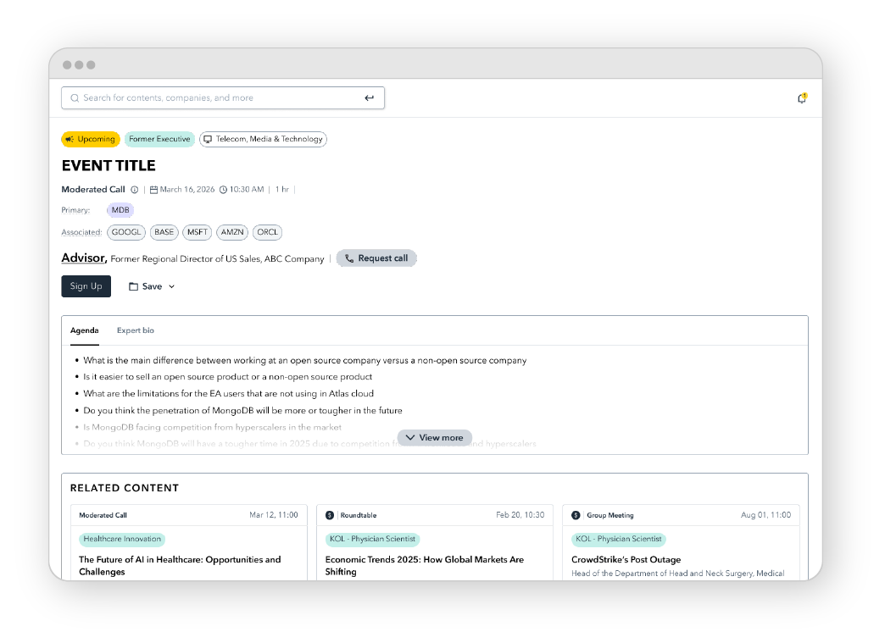Select the MDB primary ticker chip
Image resolution: width=885 pixels, height=643 pixels.
coord(120,210)
